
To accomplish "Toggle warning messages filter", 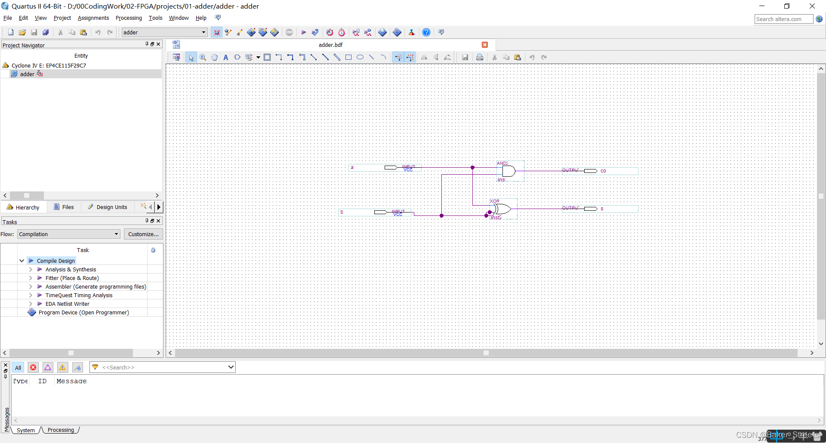I will (62, 367).
